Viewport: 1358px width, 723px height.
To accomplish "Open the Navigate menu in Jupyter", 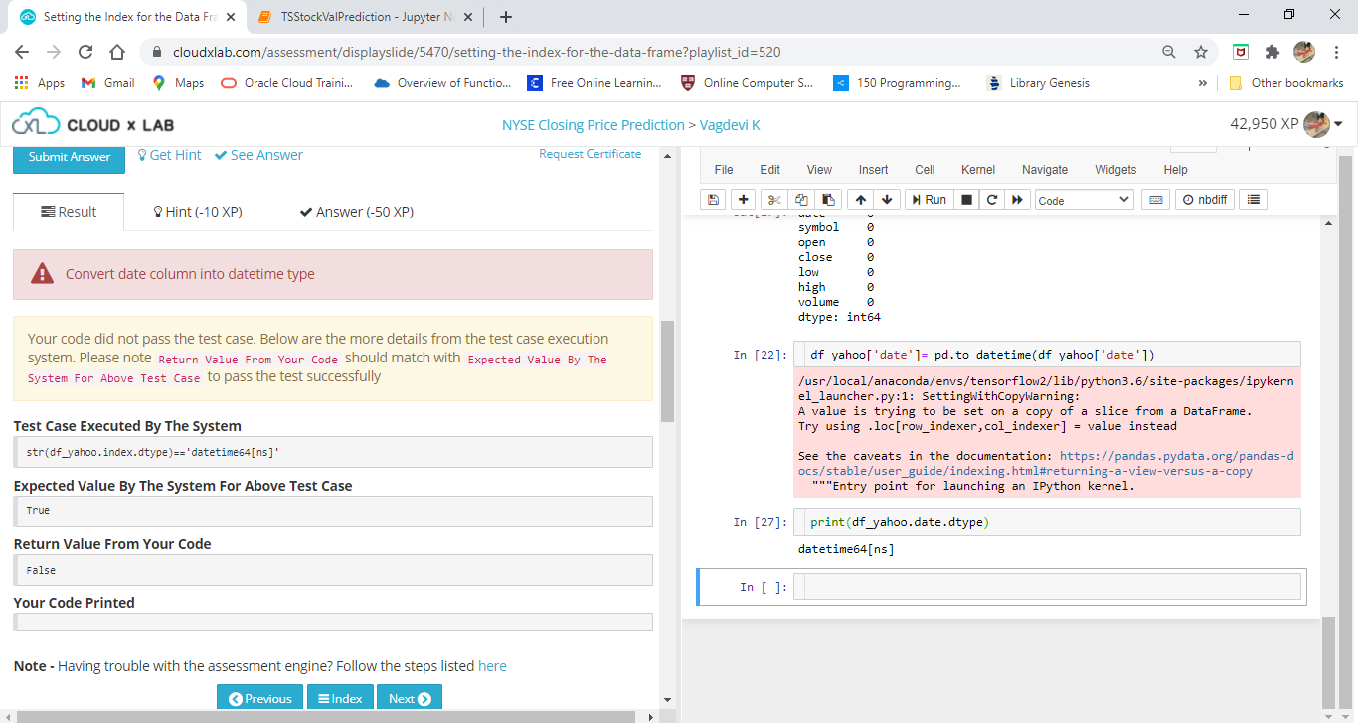I will (1045, 170).
